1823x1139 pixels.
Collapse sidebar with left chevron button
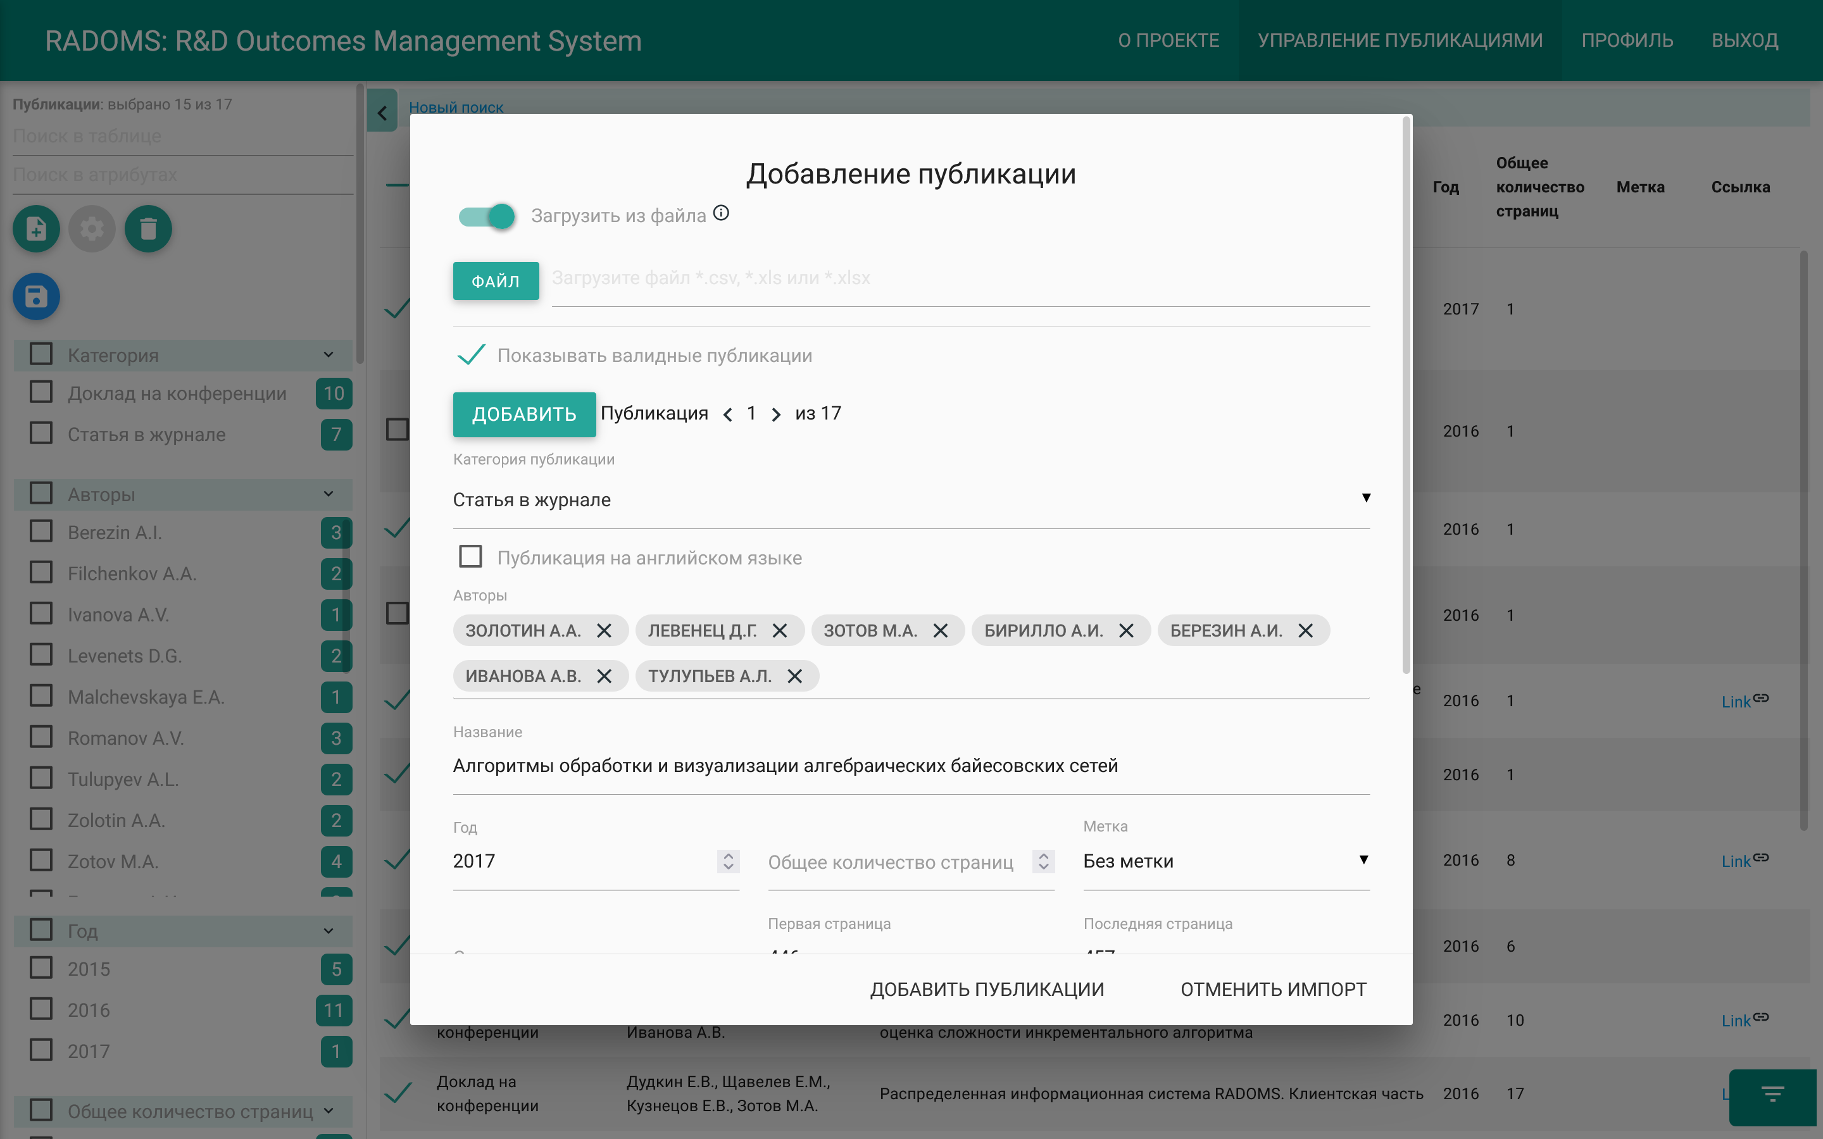point(383,112)
